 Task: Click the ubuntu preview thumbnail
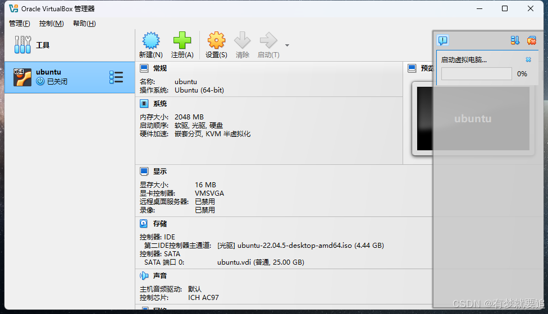click(x=473, y=119)
